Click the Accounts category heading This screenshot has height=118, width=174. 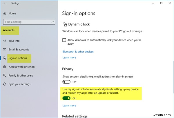[9, 30]
